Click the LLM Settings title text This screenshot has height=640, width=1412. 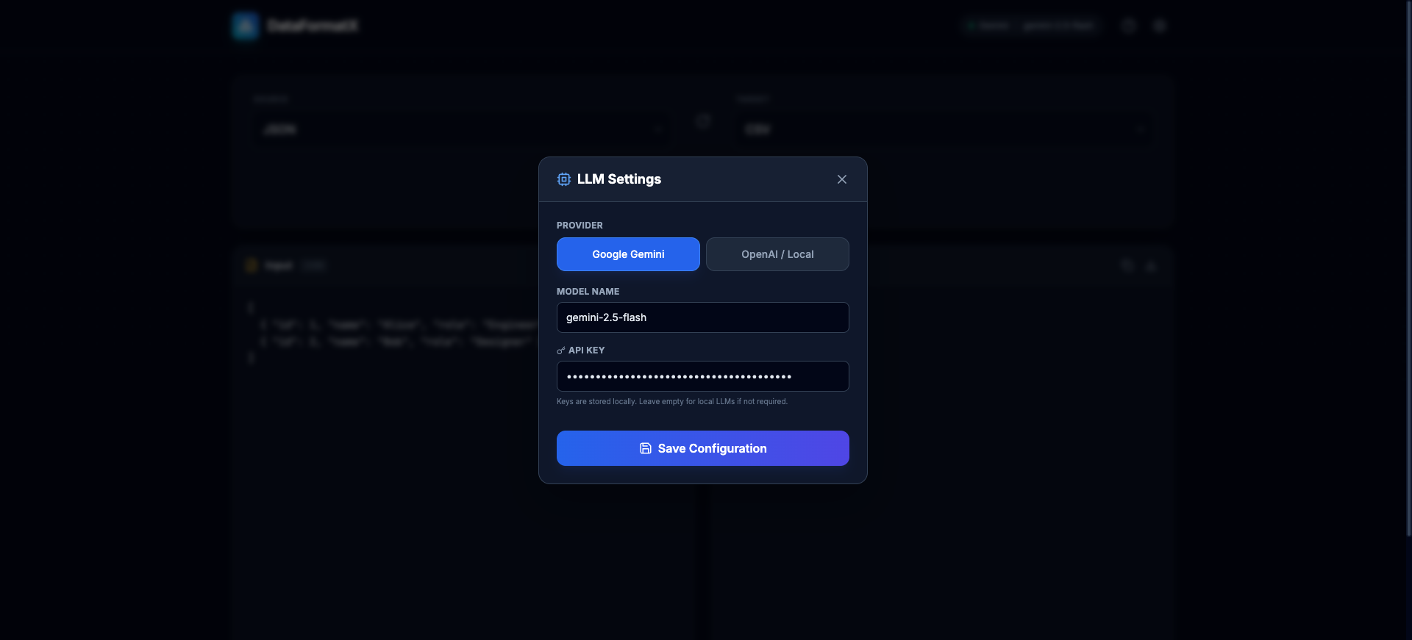coord(619,179)
